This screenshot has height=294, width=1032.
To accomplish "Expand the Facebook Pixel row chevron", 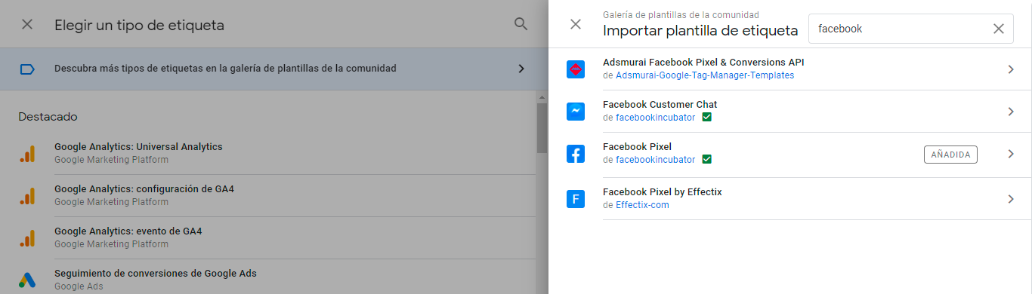I will tap(1011, 154).
